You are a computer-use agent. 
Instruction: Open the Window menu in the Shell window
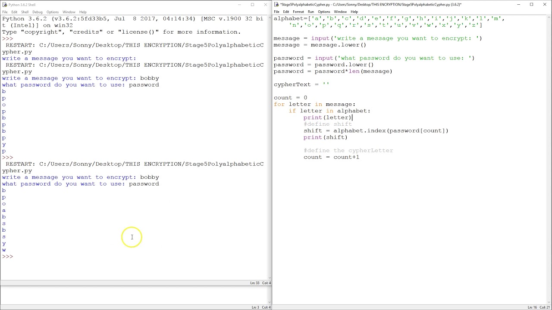point(69,12)
